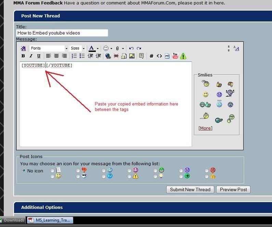272x227 pixels.
Task: Insert an unordered bullet list
Action: click(82, 56)
